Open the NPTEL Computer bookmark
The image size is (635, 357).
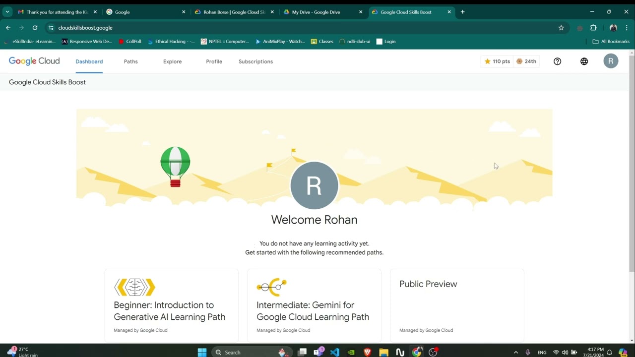click(x=225, y=42)
